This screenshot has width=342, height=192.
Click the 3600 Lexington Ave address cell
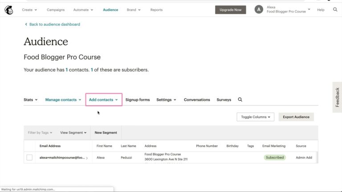(166, 159)
